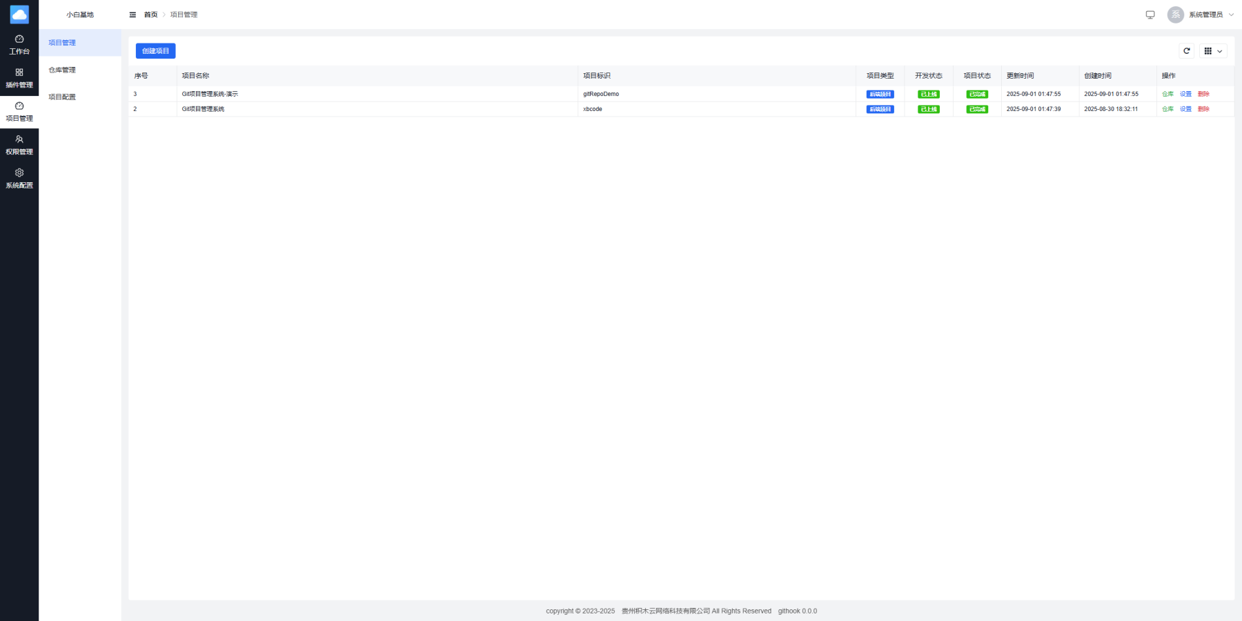The height and width of the screenshot is (621, 1242).
Task: Select 仓库管理 in the submenu
Action: point(62,70)
